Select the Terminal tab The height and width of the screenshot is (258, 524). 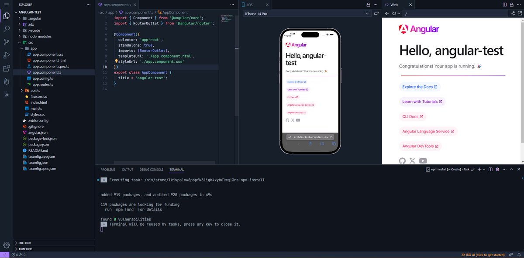coord(176,170)
